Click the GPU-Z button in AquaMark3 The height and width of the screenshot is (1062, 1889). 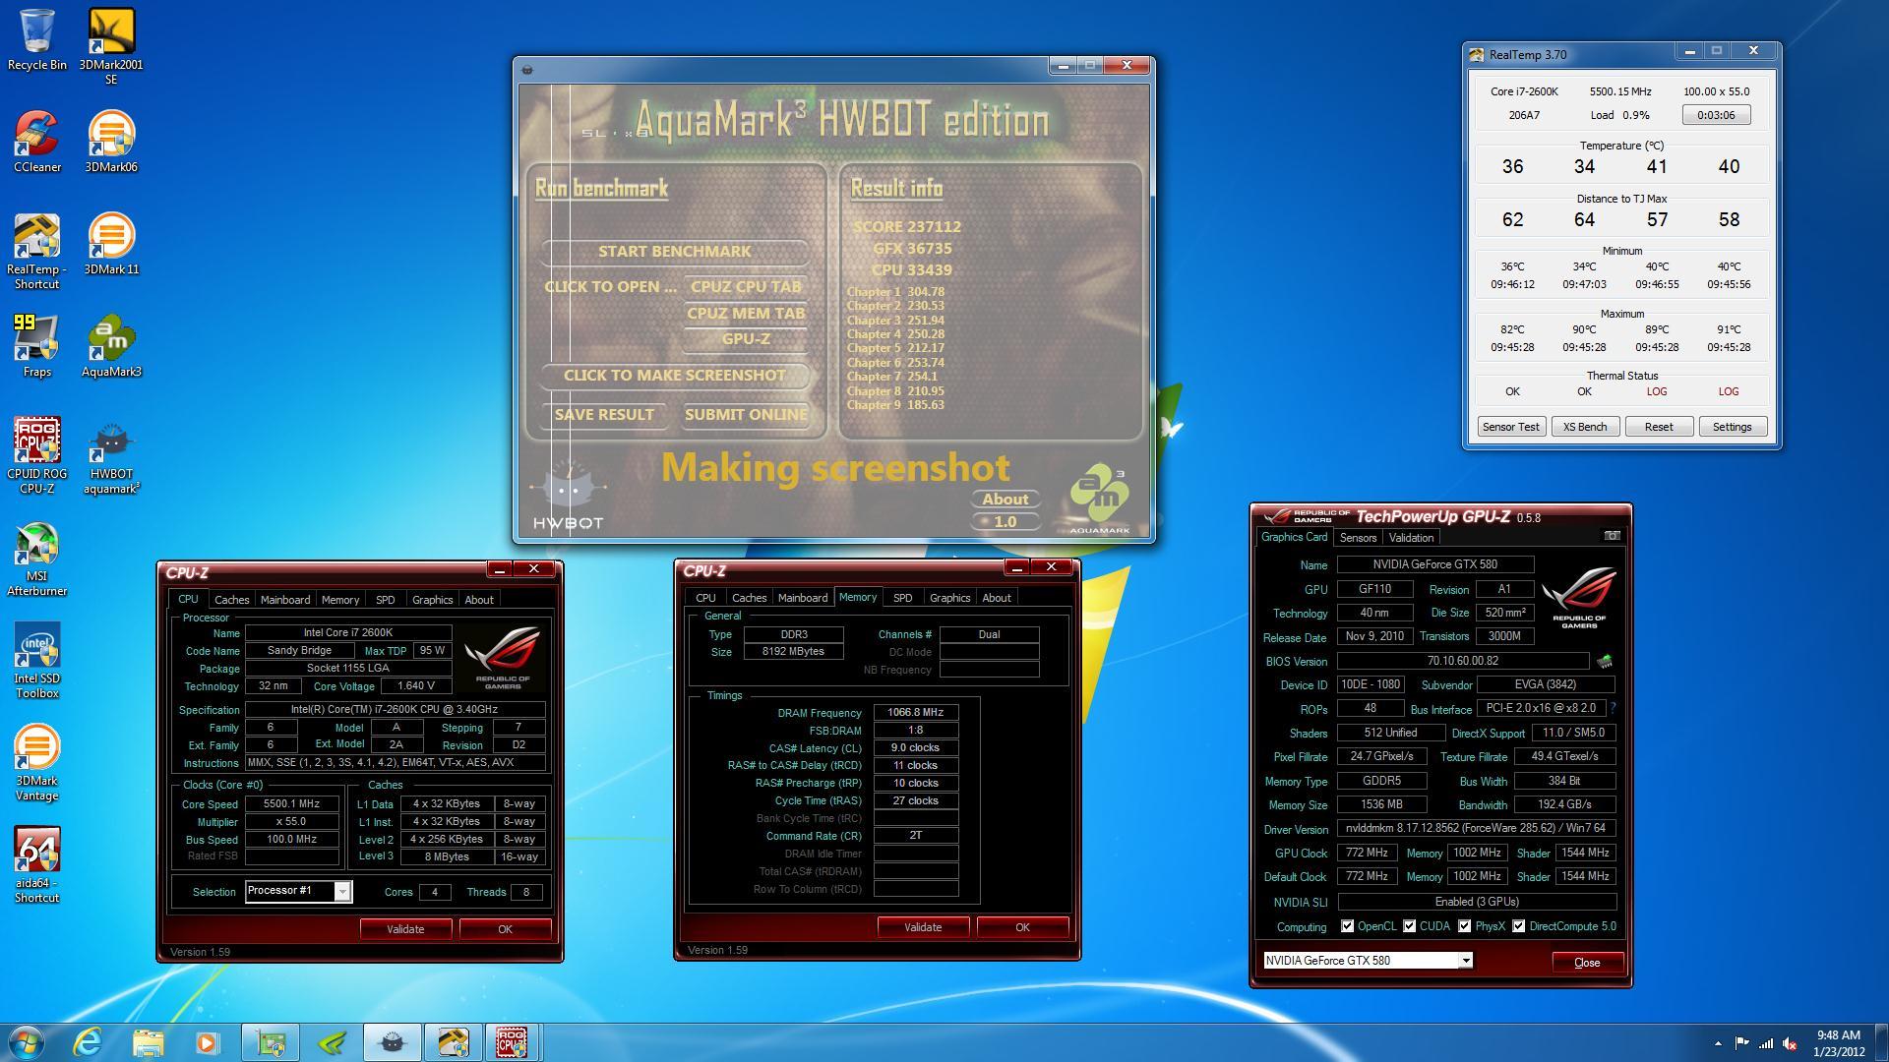click(746, 339)
